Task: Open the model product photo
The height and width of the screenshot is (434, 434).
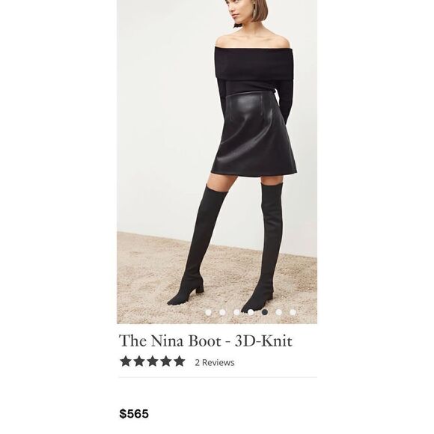Action: pyautogui.click(x=217, y=162)
